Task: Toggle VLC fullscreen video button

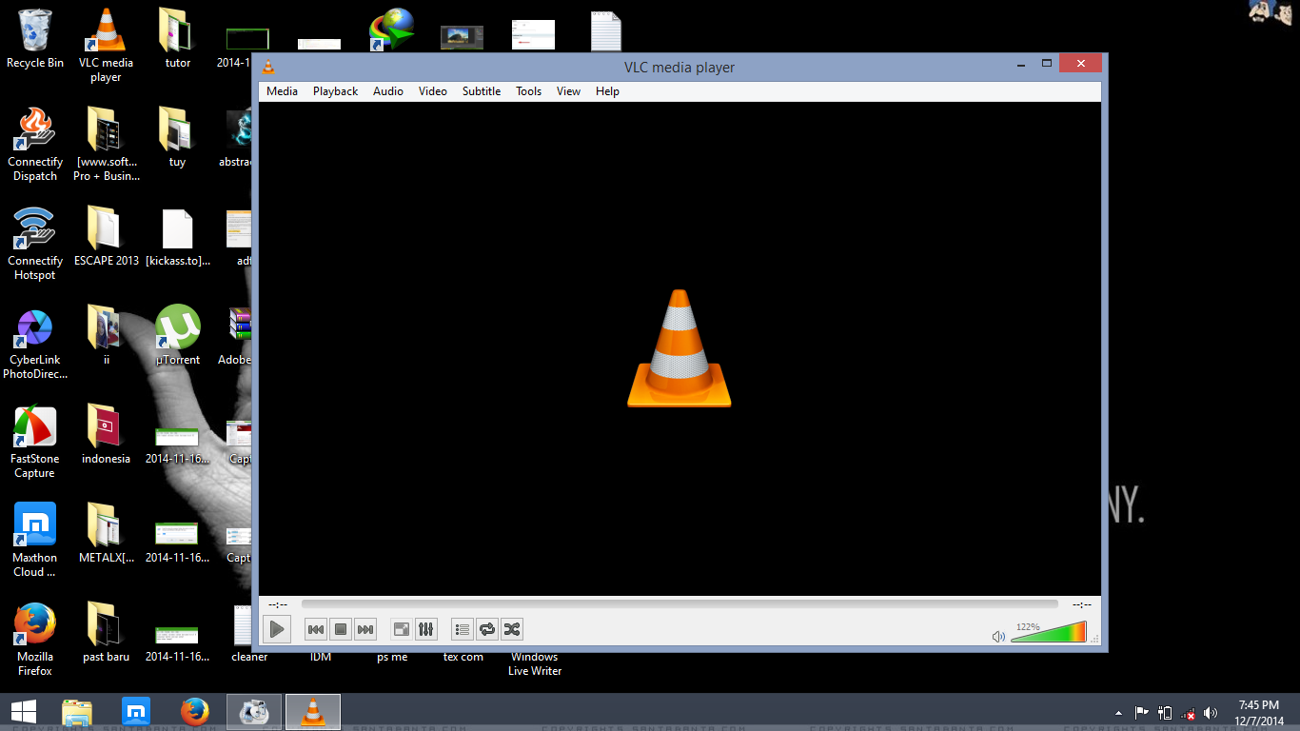Action: [402, 629]
